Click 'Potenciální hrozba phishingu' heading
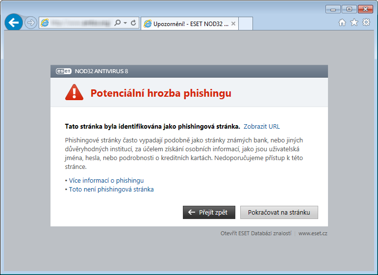Image resolution: width=378 pixels, height=275 pixels. 161,93
